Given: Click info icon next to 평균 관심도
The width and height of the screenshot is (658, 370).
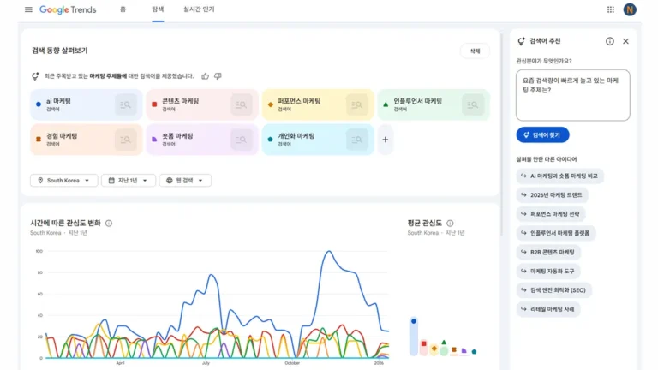Looking at the screenshot, I should coord(450,224).
